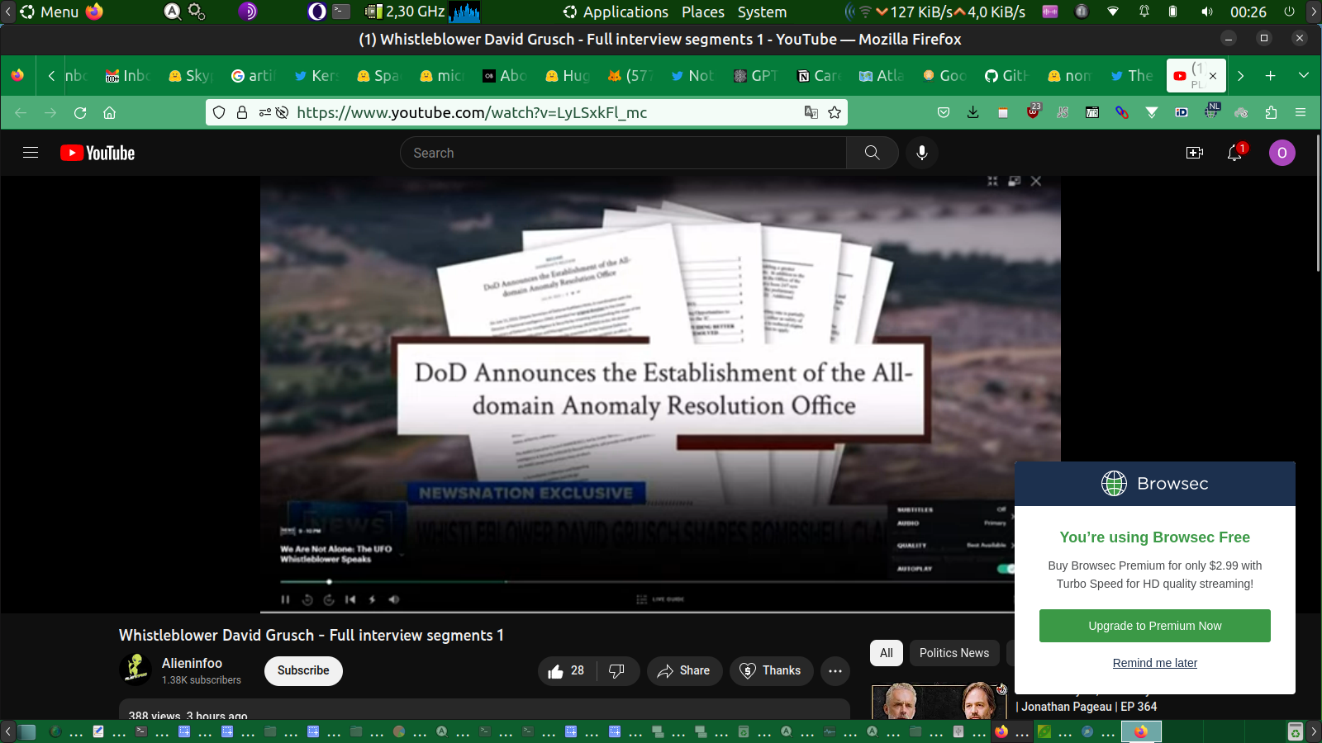The width and height of the screenshot is (1322, 743).
Task: Like the video with thumbs up
Action: [x=566, y=671]
